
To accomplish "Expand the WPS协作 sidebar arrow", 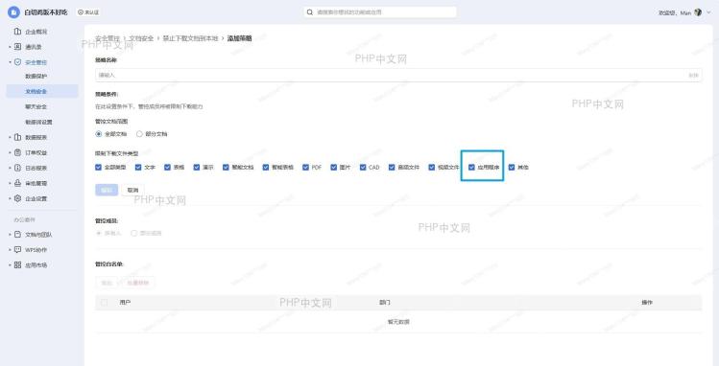I will (10, 250).
